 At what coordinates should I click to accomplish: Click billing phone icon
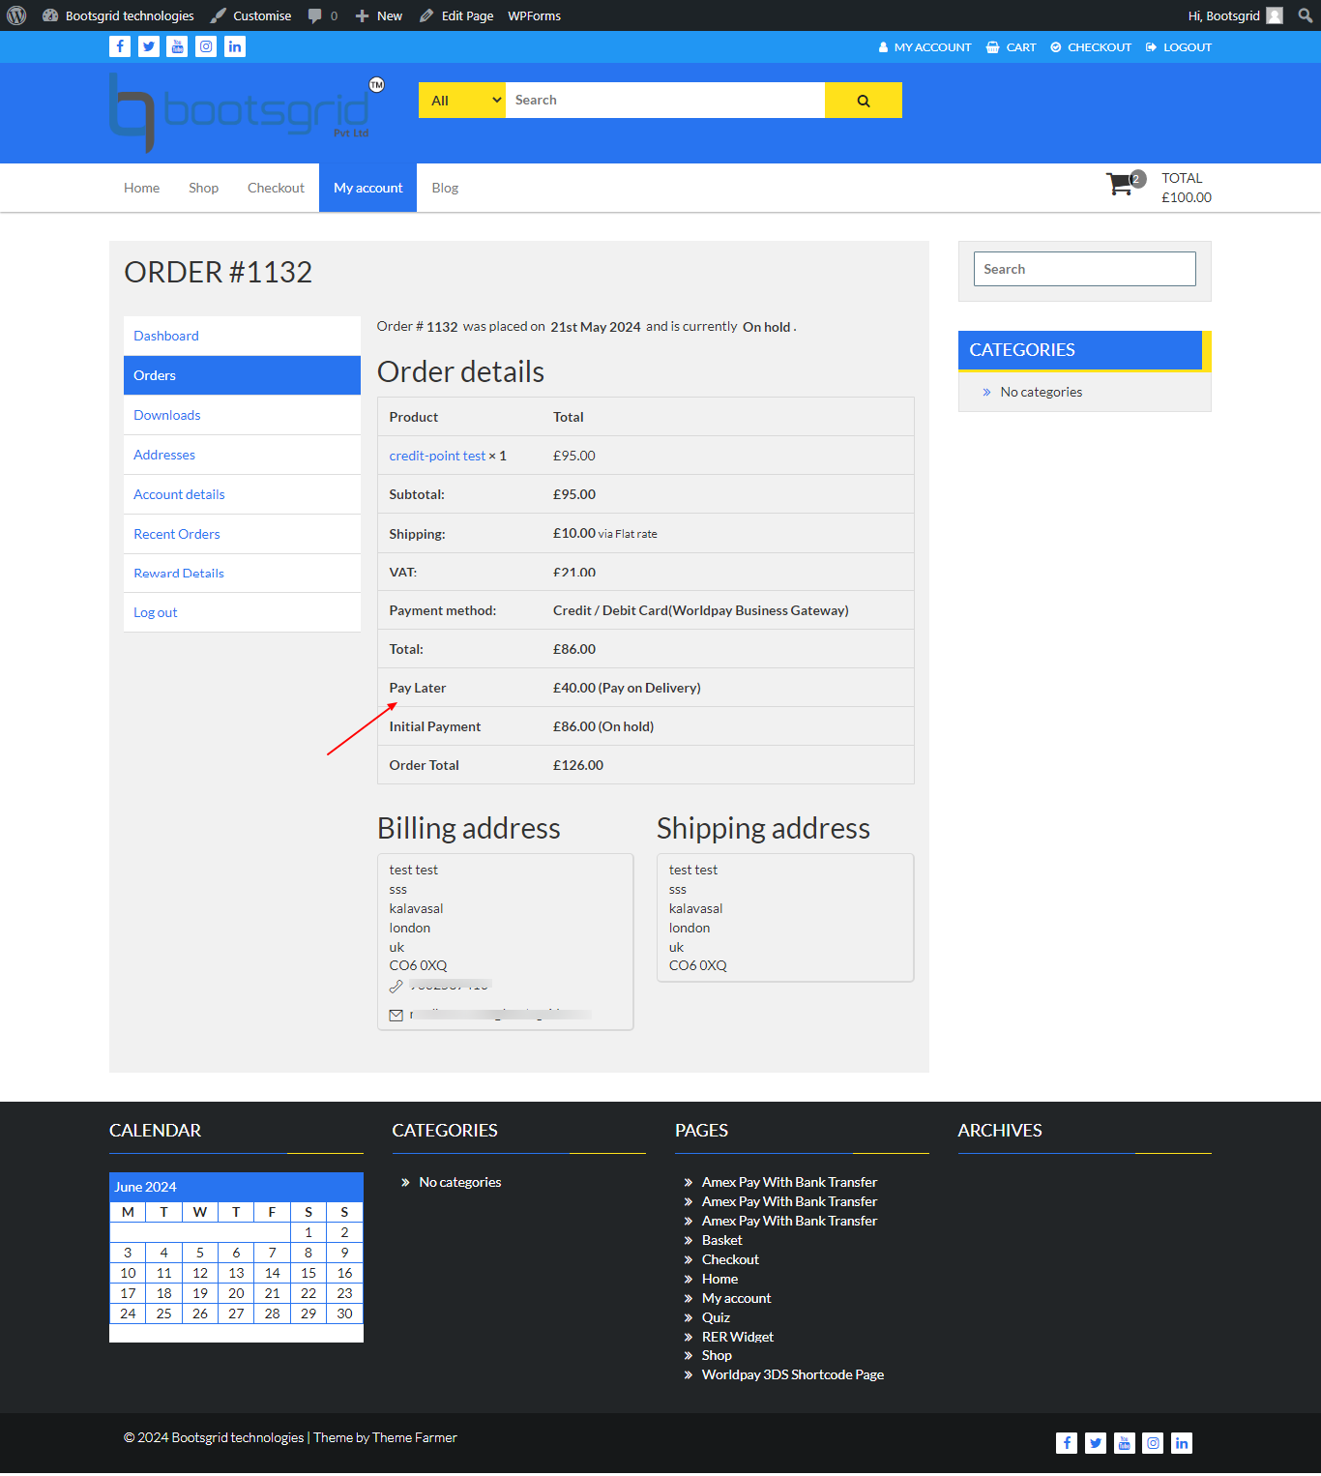(396, 987)
